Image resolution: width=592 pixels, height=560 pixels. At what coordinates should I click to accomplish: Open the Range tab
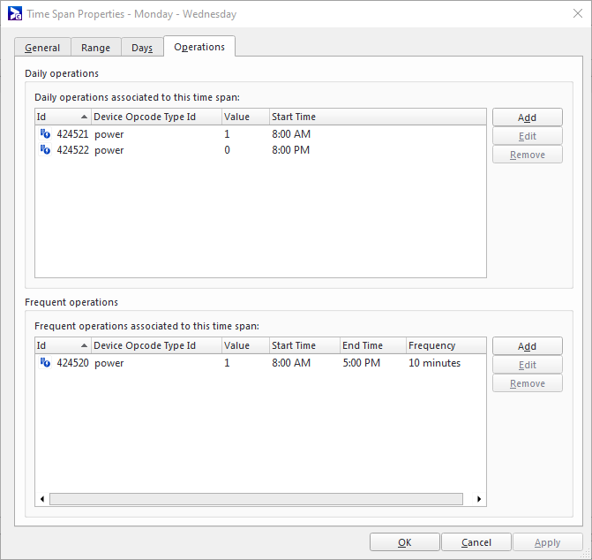(95, 48)
